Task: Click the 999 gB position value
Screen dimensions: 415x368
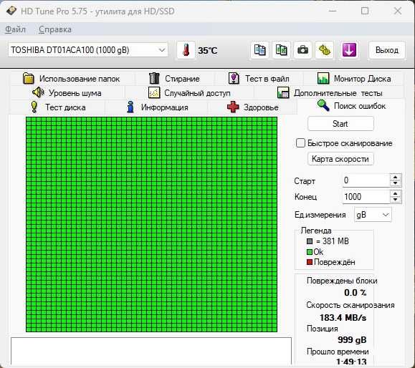Action: point(352,339)
